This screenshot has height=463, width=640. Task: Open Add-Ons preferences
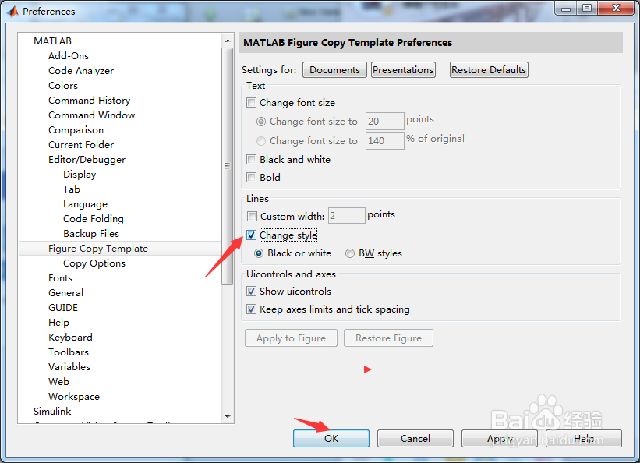(68, 56)
